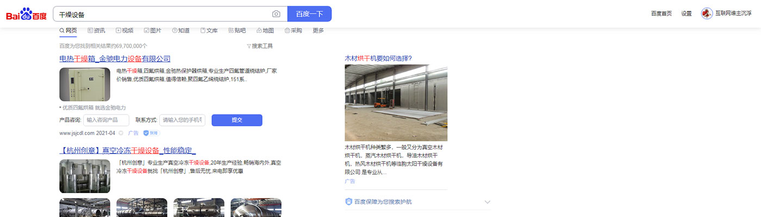Open the 搜索工具 filter icon
Image resolution: width=761 pixels, height=217 pixels.
[249, 46]
